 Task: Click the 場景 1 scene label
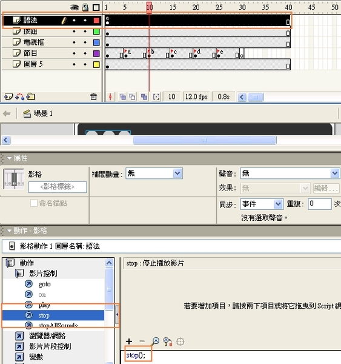(43, 113)
